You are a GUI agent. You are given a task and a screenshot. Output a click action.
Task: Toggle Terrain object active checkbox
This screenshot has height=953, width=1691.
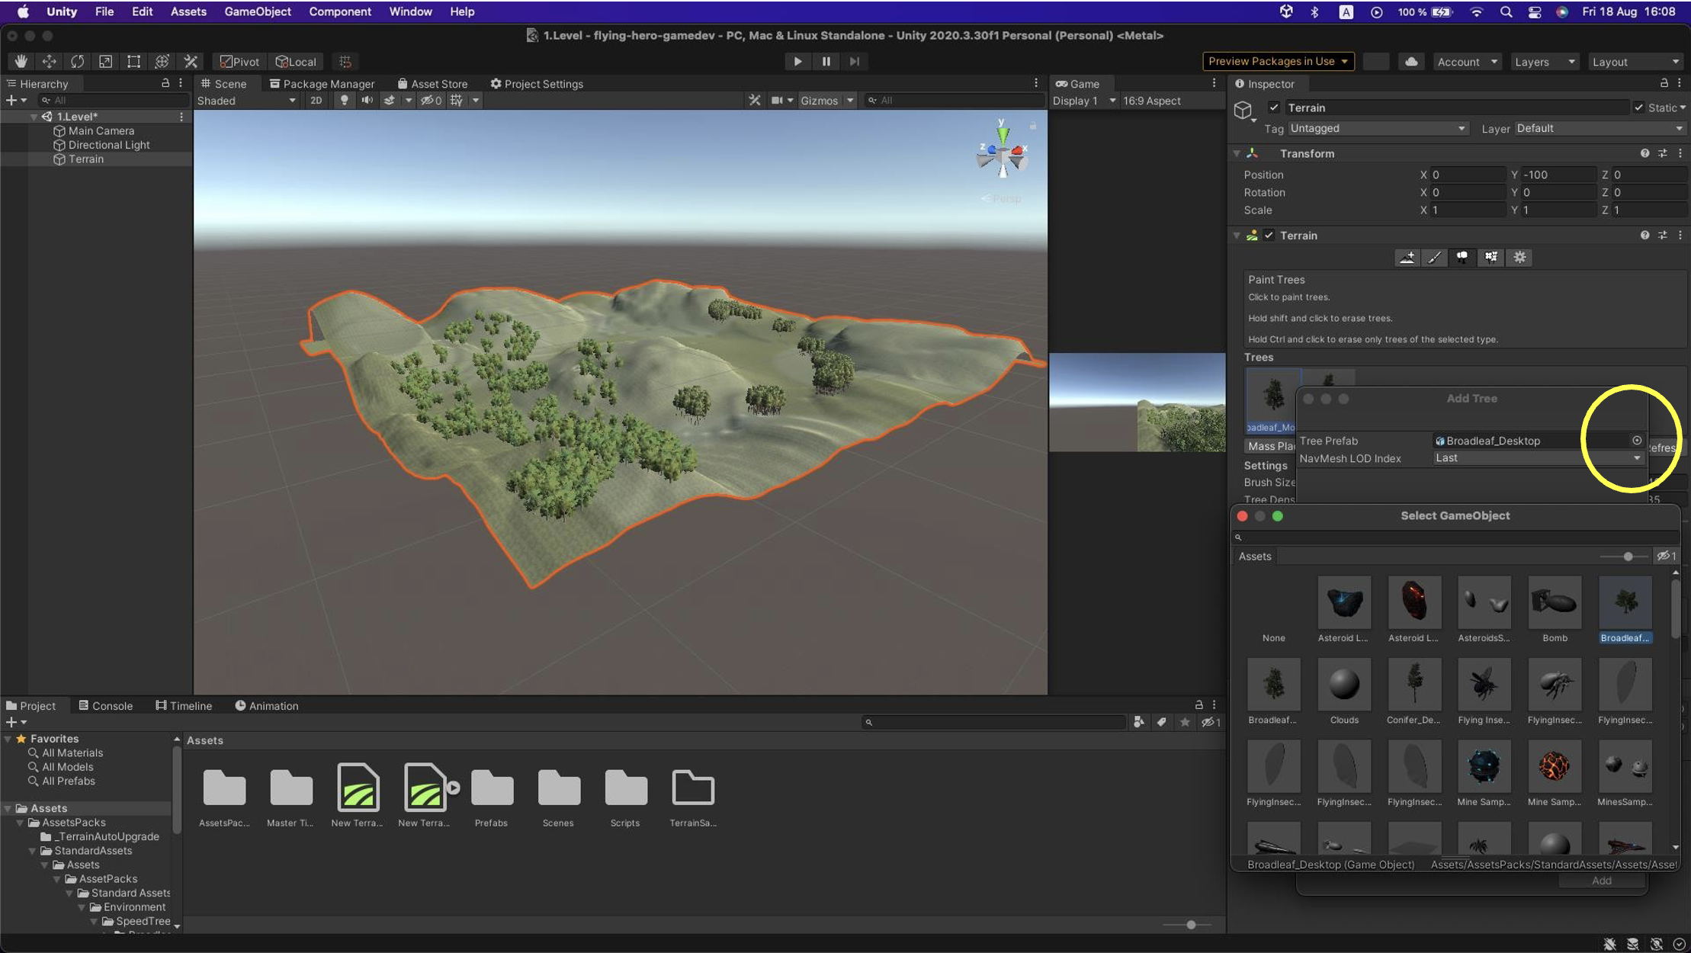[x=1273, y=107]
